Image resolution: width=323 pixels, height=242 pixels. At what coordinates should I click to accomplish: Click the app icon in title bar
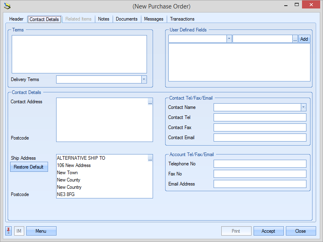(x=7, y=6)
